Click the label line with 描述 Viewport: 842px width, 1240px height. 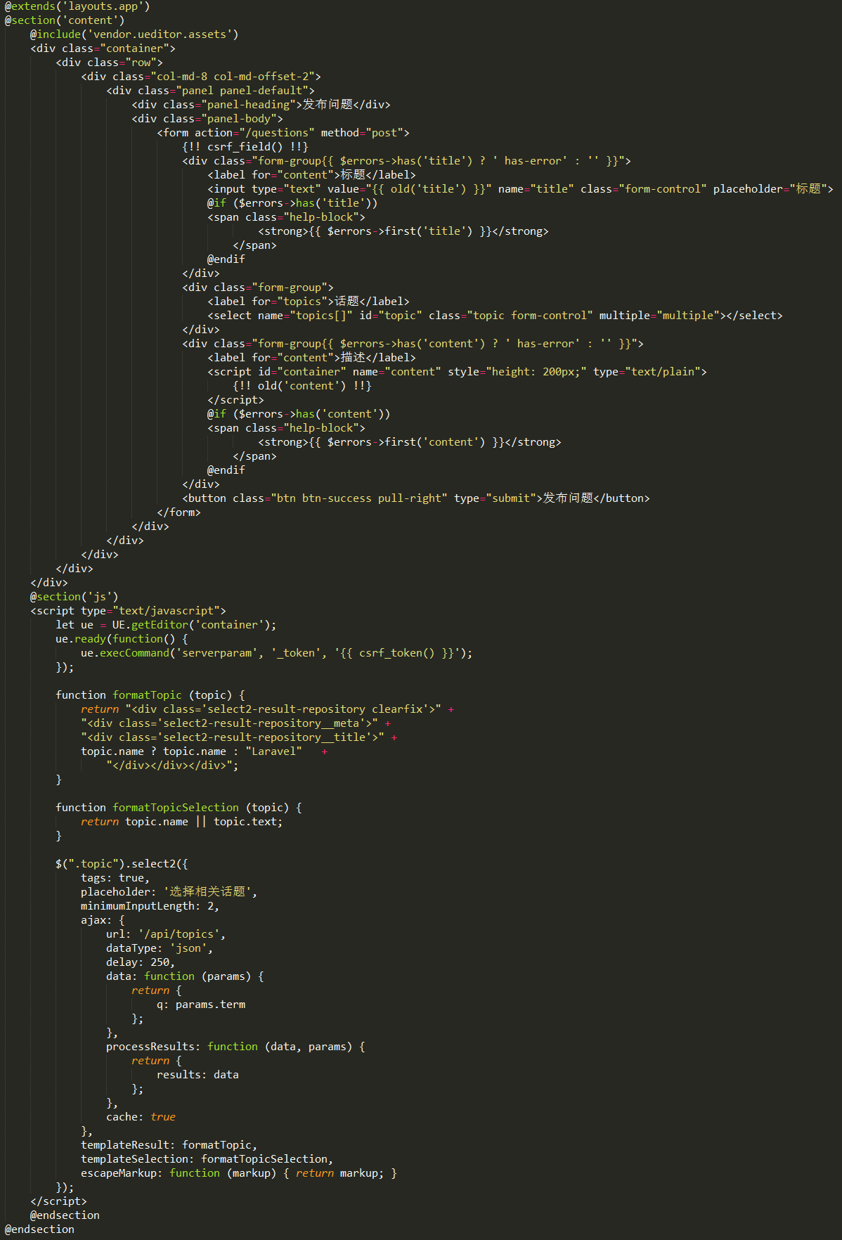tap(311, 358)
